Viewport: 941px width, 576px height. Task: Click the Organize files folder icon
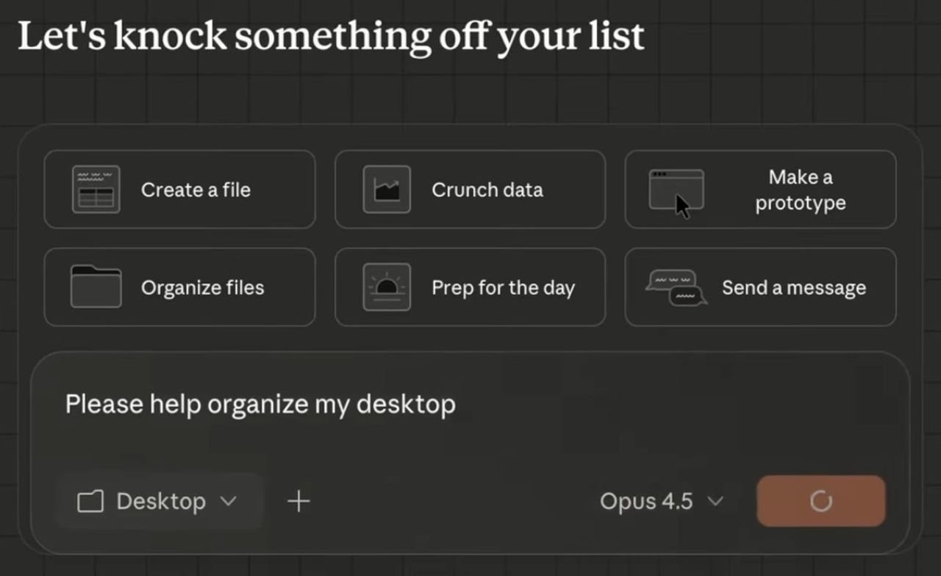(96, 287)
